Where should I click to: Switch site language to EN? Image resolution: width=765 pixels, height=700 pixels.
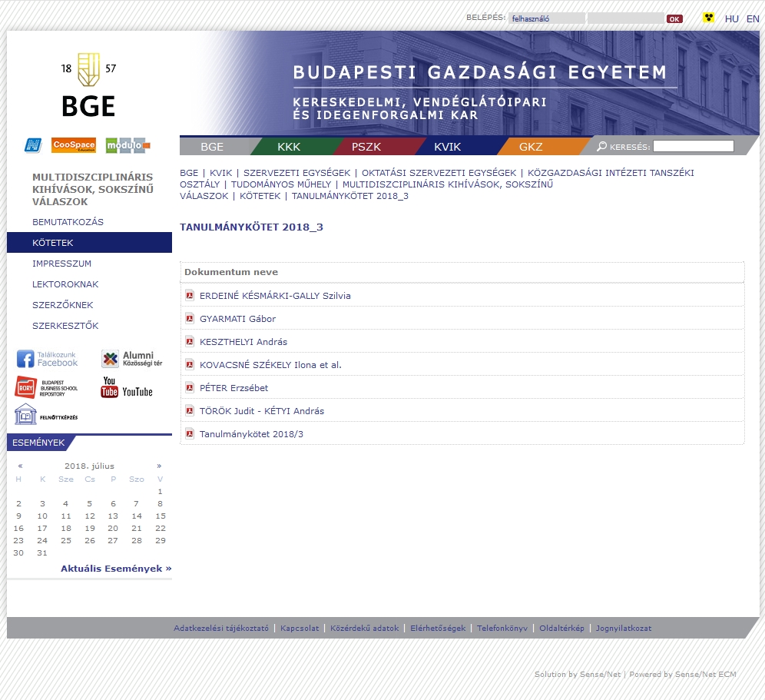[753, 19]
